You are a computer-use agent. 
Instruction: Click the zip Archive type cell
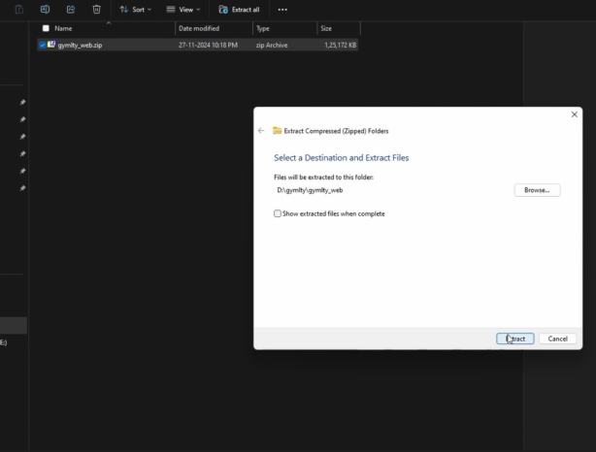(x=272, y=45)
